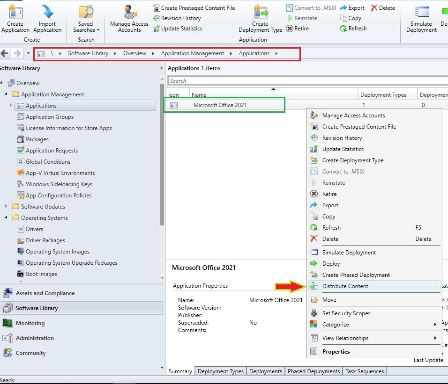Choose Set Security Scopes in context menu

(x=374, y=313)
